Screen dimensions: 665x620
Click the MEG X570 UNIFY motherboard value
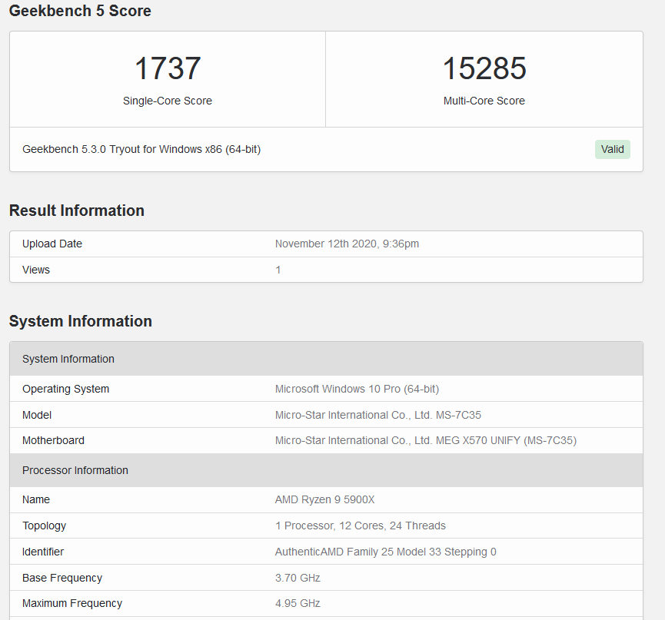[426, 440]
